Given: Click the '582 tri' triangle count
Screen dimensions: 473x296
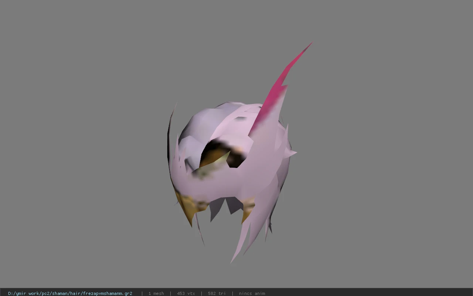Looking at the screenshot, I should point(217,293).
